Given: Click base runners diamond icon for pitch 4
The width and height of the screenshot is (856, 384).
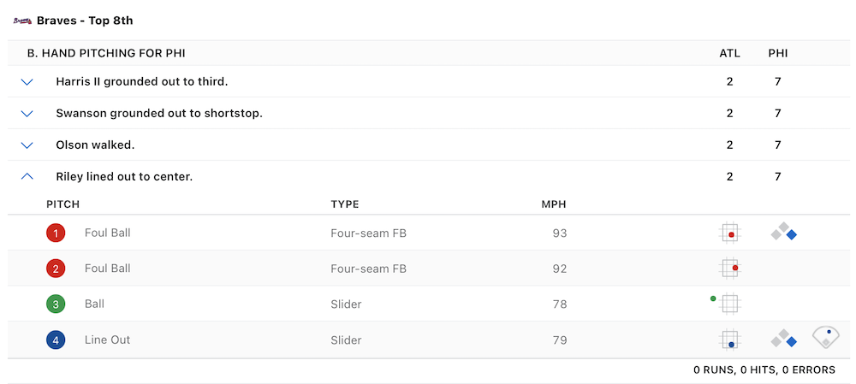Looking at the screenshot, I should 784,340.
